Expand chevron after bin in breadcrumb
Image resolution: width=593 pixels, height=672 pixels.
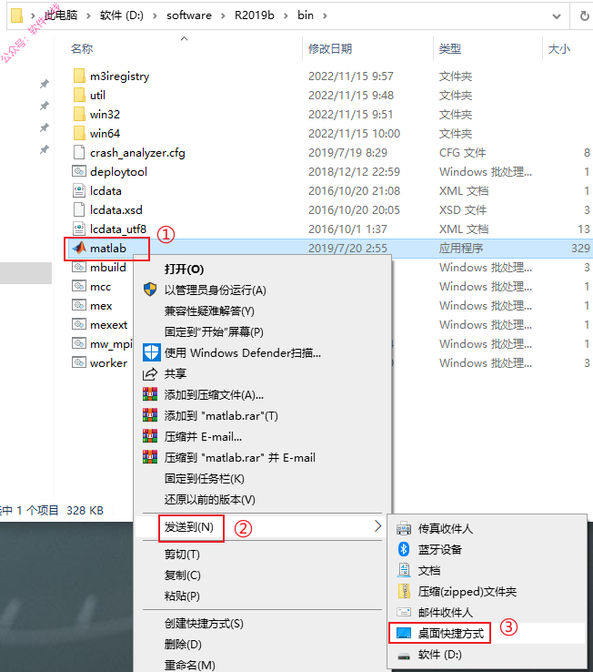coord(325,15)
